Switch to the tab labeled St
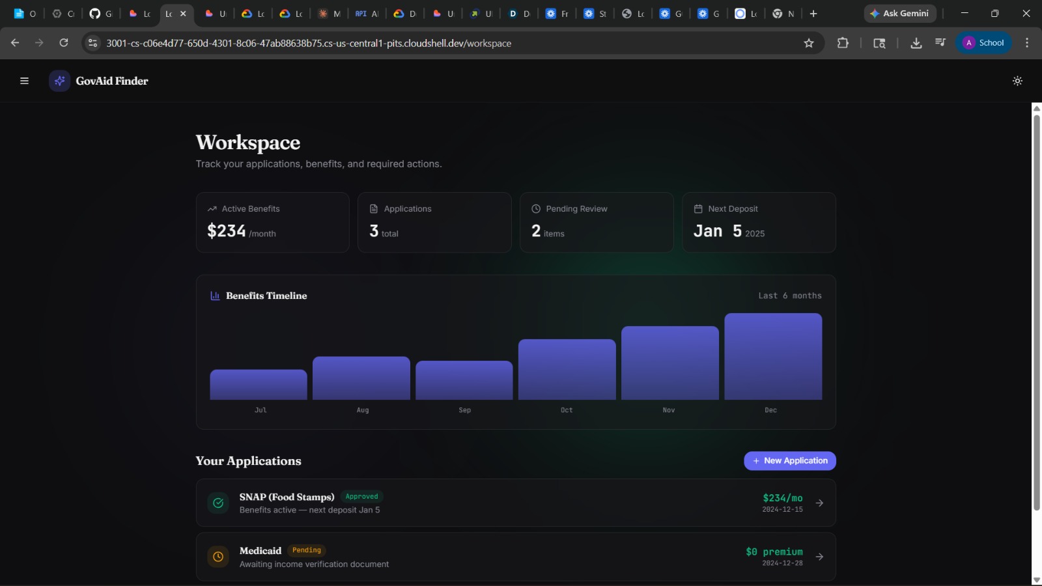1042x586 pixels. [595, 14]
